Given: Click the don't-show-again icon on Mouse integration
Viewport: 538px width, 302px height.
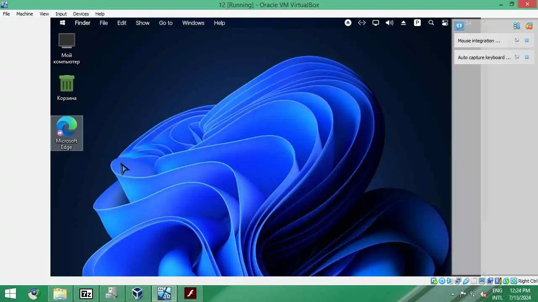Looking at the screenshot, I should [x=517, y=41].
